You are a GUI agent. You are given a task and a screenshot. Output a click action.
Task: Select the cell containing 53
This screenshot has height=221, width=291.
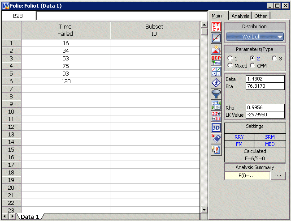[x=66, y=58]
